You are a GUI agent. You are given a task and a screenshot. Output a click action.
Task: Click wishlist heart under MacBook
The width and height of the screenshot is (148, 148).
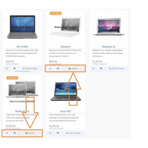pyautogui.click(x=58, y=68)
